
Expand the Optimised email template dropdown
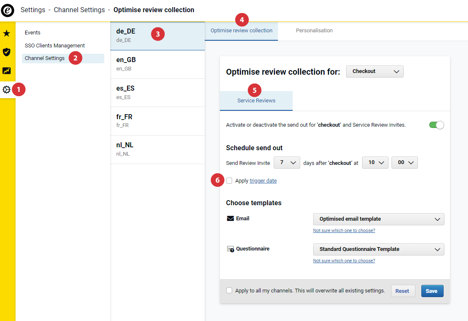(x=378, y=219)
